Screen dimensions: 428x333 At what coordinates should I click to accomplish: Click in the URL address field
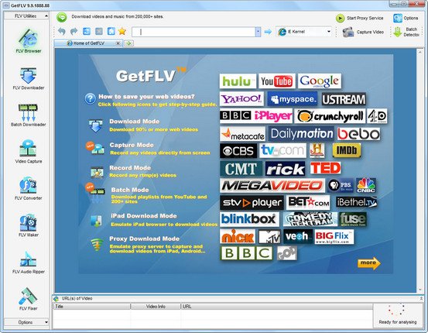click(193, 32)
